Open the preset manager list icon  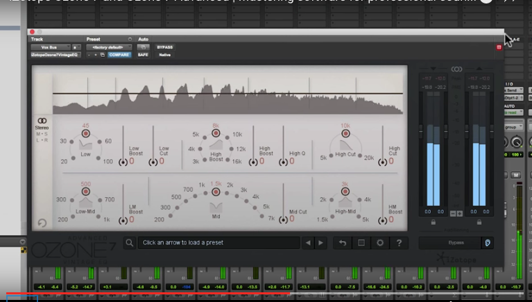point(361,242)
